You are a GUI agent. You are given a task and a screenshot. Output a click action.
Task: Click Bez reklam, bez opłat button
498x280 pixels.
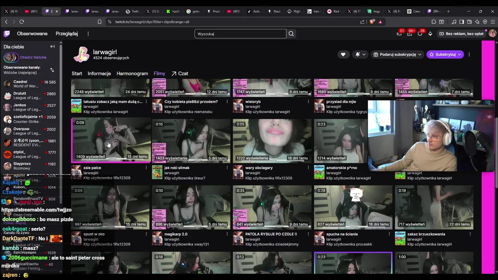coord(461,34)
